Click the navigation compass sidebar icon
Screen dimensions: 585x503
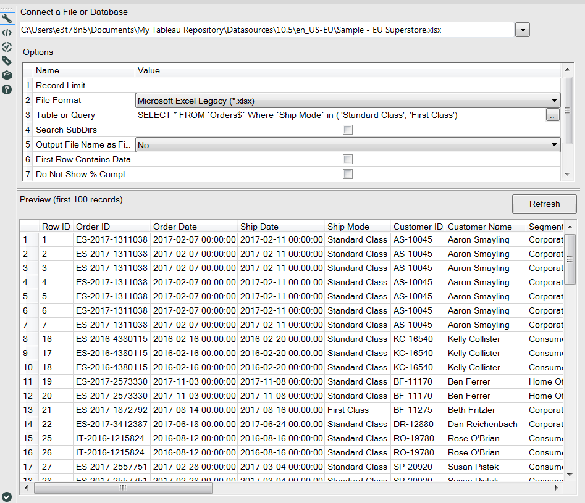[x=7, y=46]
